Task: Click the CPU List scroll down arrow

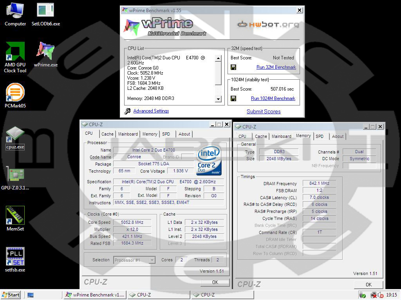Action: [218, 99]
